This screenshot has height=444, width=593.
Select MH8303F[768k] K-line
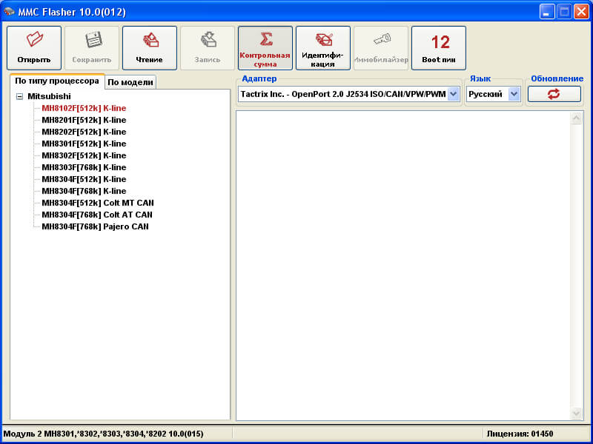click(x=84, y=167)
